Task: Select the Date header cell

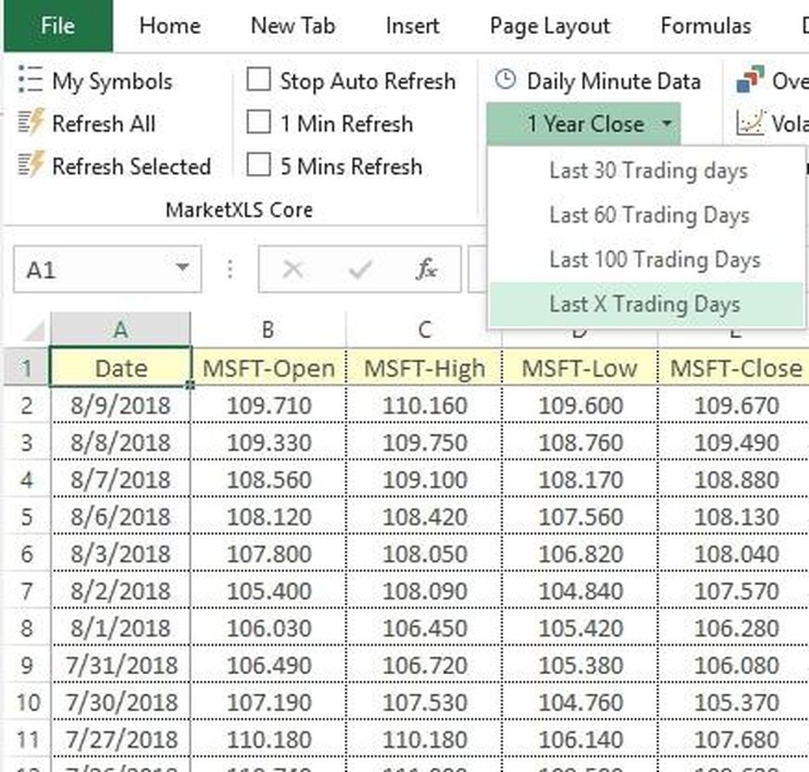Action: point(121,367)
